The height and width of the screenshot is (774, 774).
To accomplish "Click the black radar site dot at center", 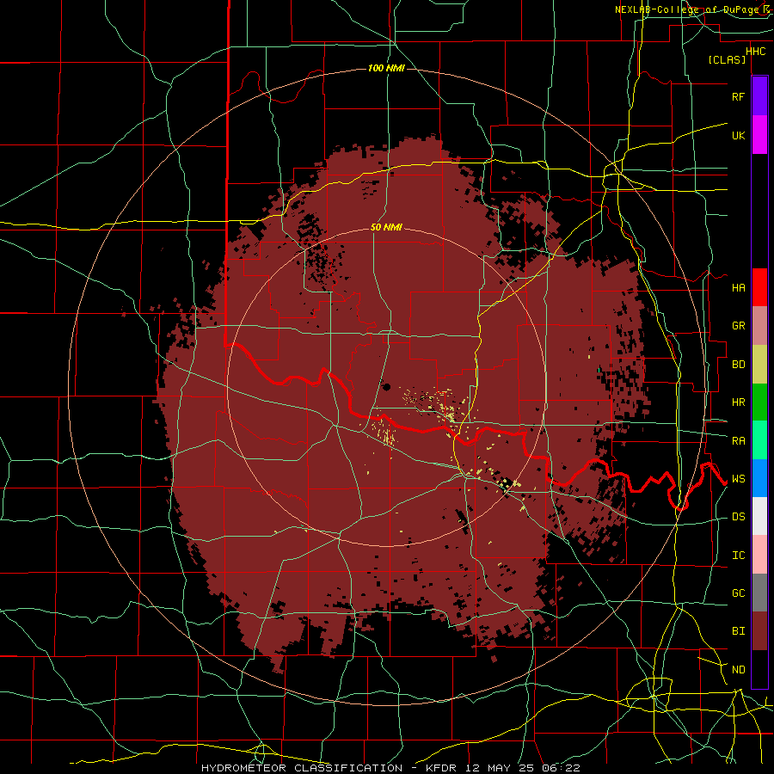I will tap(386, 387).
